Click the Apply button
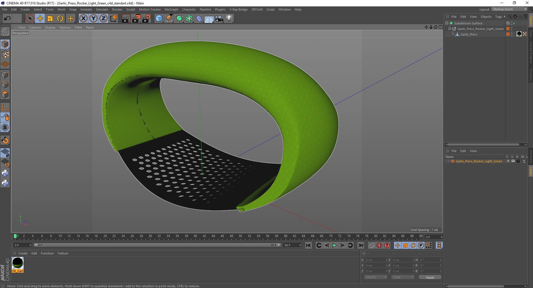533x288 pixels. click(x=430, y=277)
